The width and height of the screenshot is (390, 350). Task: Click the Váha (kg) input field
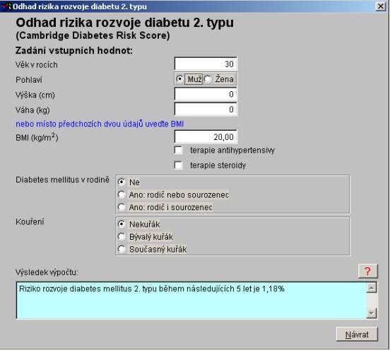coord(206,110)
